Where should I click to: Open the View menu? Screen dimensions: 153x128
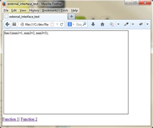click(23, 10)
